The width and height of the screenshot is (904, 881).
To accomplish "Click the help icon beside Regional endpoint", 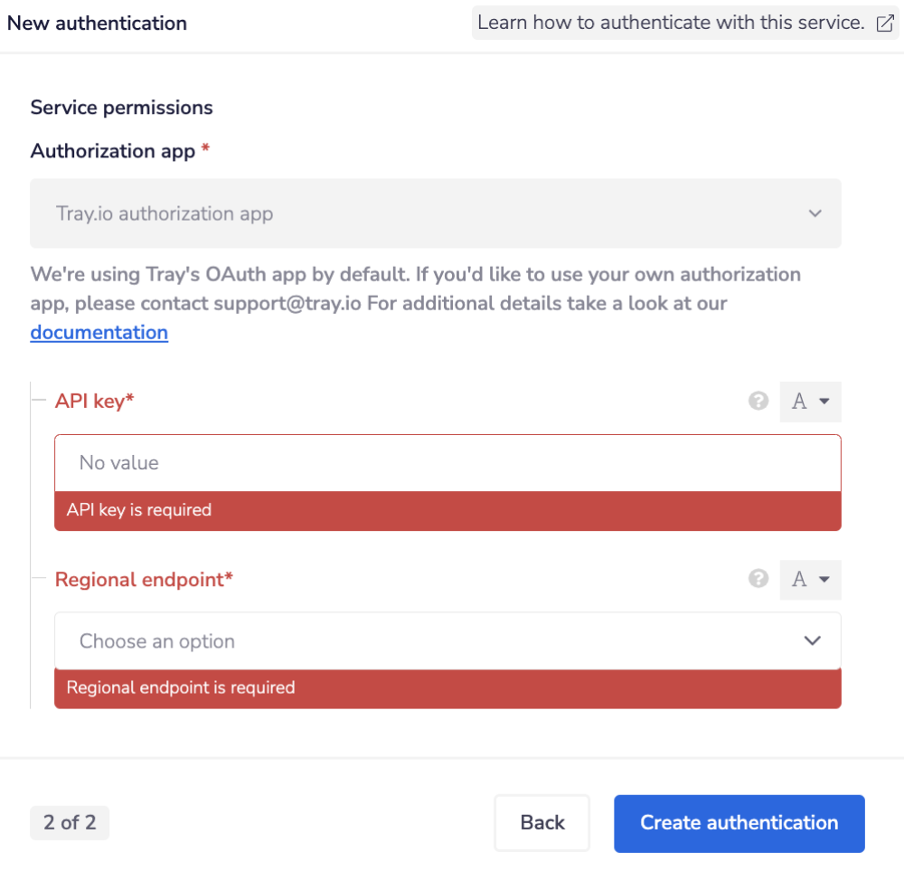I will coord(758,579).
